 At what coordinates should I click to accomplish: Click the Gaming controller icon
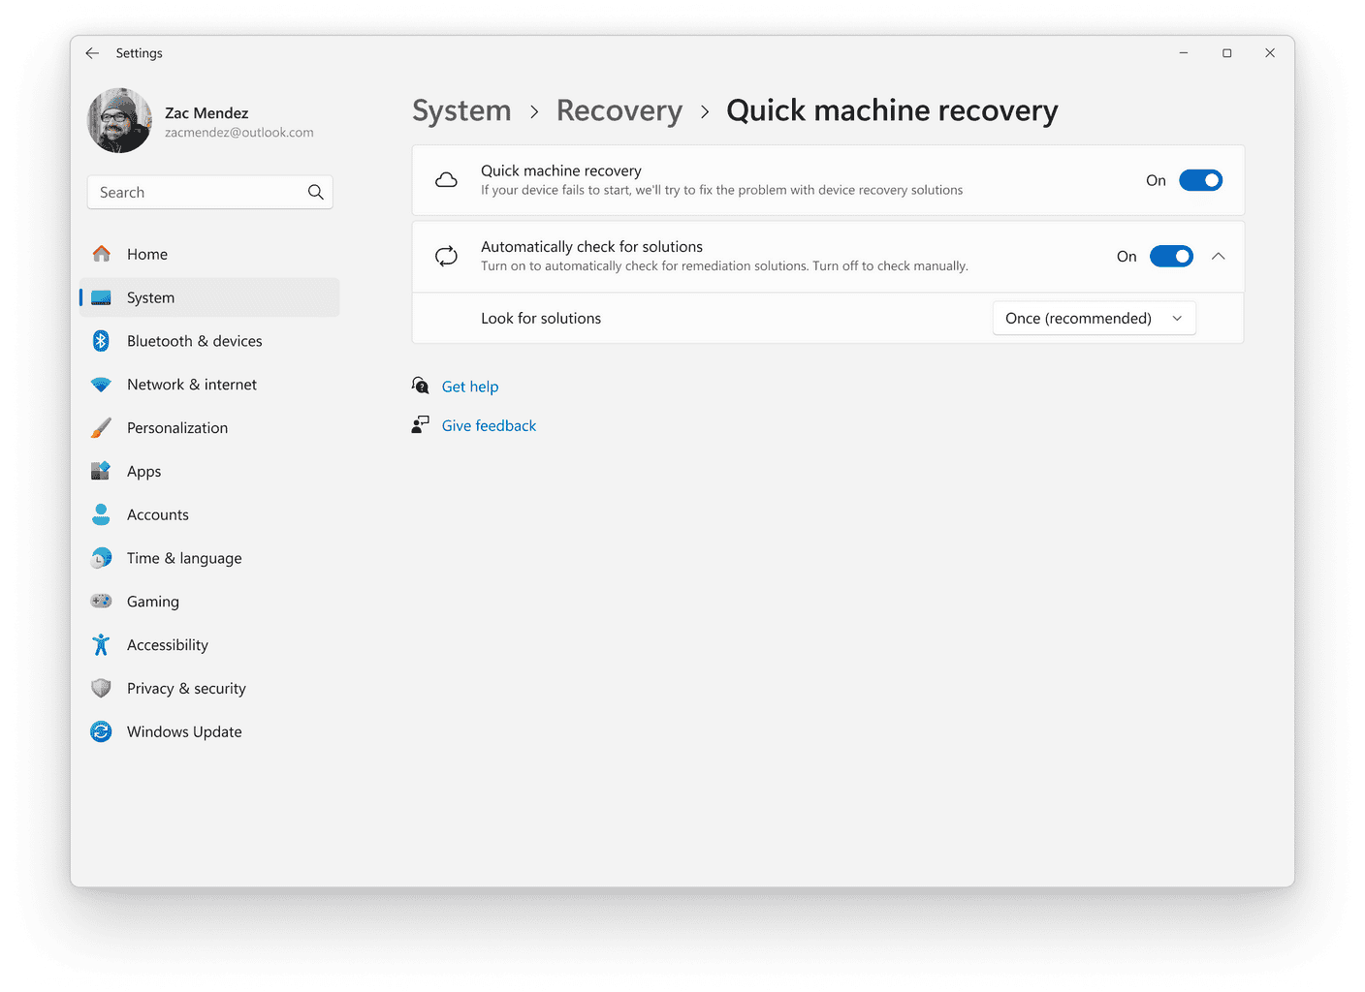tap(101, 602)
